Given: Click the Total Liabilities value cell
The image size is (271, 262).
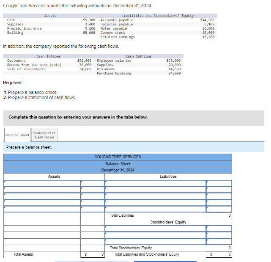Looking at the screenshot, I should point(219,215).
